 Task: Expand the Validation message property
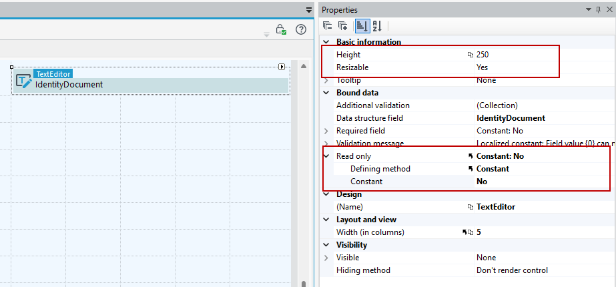(x=326, y=143)
